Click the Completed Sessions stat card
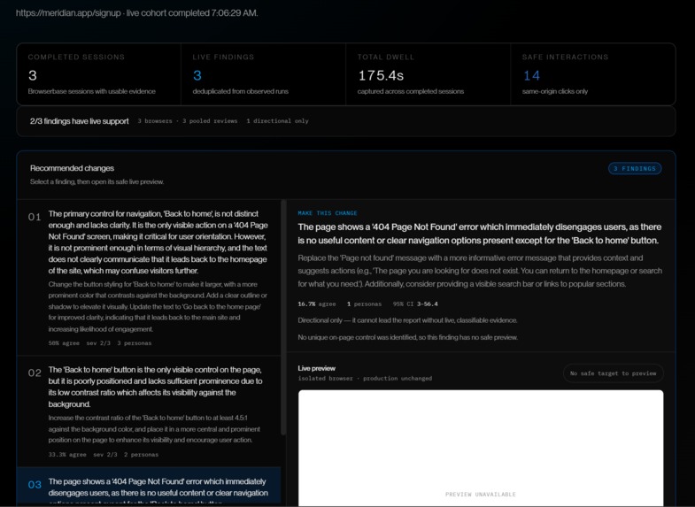695x507 pixels. (99, 74)
